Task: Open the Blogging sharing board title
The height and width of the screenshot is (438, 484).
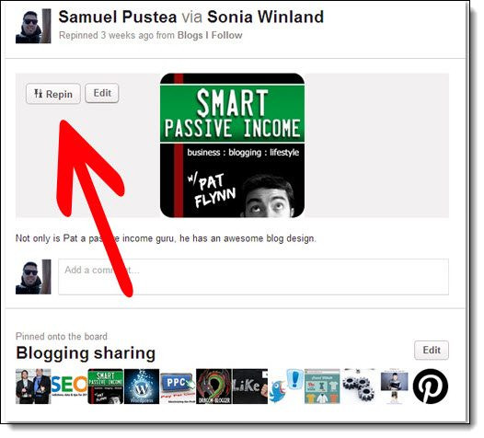Action: [x=86, y=353]
